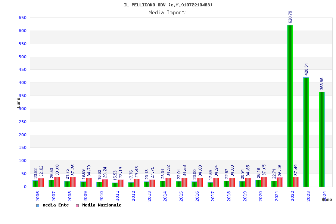Click the 2006 year axis label
Image resolution: width=336 pixels, height=224 pixels.
tap(37, 196)
